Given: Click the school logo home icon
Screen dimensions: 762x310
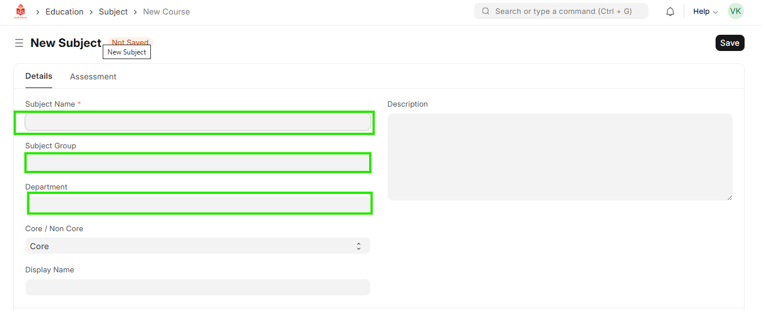Looking at the screenshot, I should coord(21,12).
